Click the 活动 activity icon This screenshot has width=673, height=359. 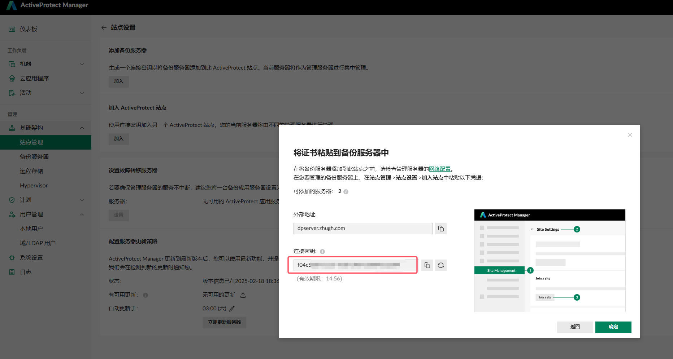12,93
